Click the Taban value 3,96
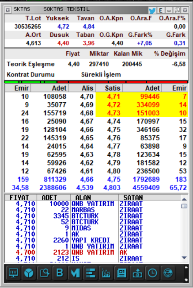This screenshot has height=288, width=193. tap(89, 43)
